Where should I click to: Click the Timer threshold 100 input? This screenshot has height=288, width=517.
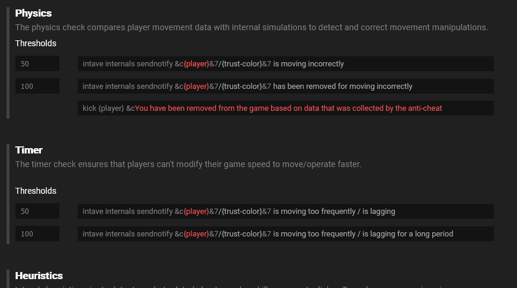pos(37,234)
